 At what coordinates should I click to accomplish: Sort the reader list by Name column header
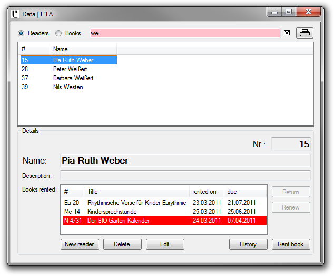click(x=83, y=49)
